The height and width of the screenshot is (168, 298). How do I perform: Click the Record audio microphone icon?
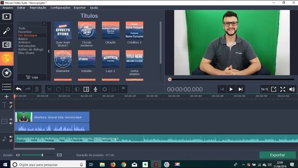tap(95, 89)
